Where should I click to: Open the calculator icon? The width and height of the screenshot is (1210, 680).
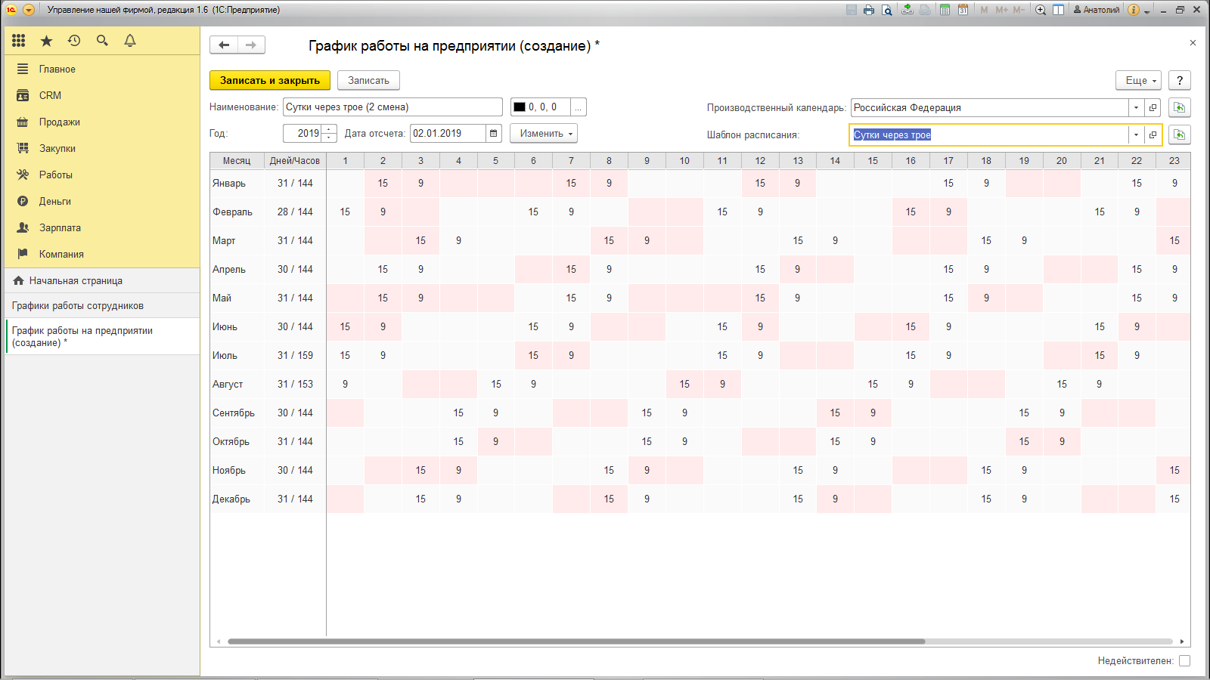point(945,10)
